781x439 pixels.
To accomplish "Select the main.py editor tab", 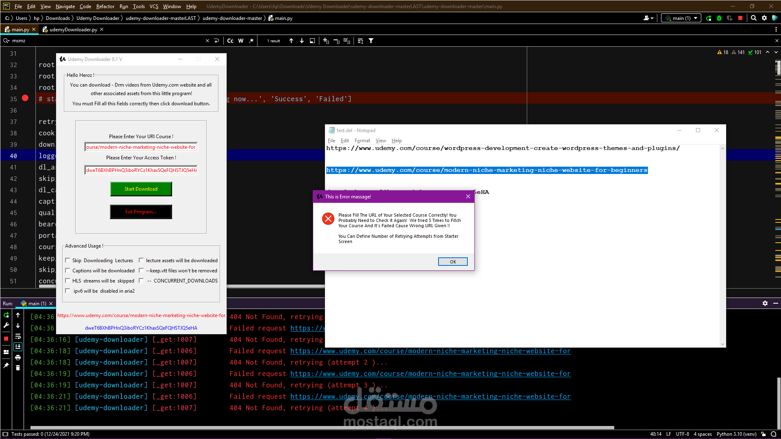I will pyautogui.click(x=20, y=29).
